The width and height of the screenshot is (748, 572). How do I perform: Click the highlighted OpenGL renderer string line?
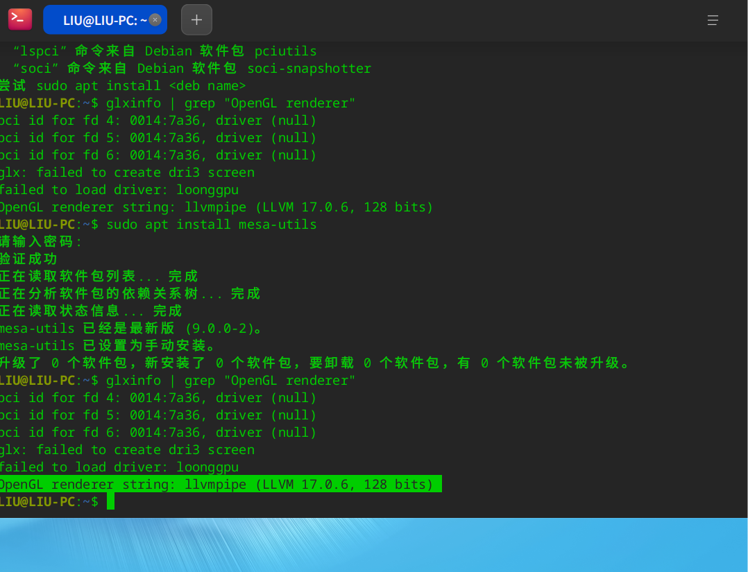[221, 484]
